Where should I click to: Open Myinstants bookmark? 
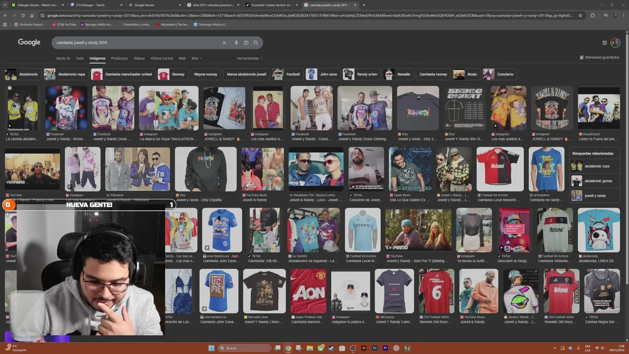coord(172,24)
